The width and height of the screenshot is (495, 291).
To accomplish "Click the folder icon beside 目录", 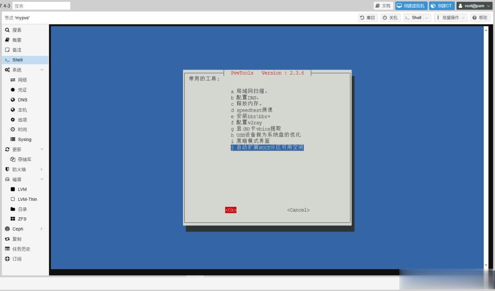I will 13,209.
